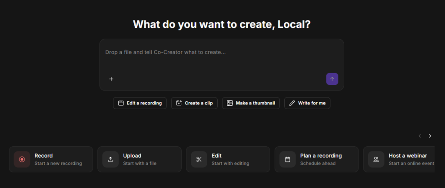Submit the prompt with the purple arrow button
Screen dimensions: 445x188
coord(332,79)
